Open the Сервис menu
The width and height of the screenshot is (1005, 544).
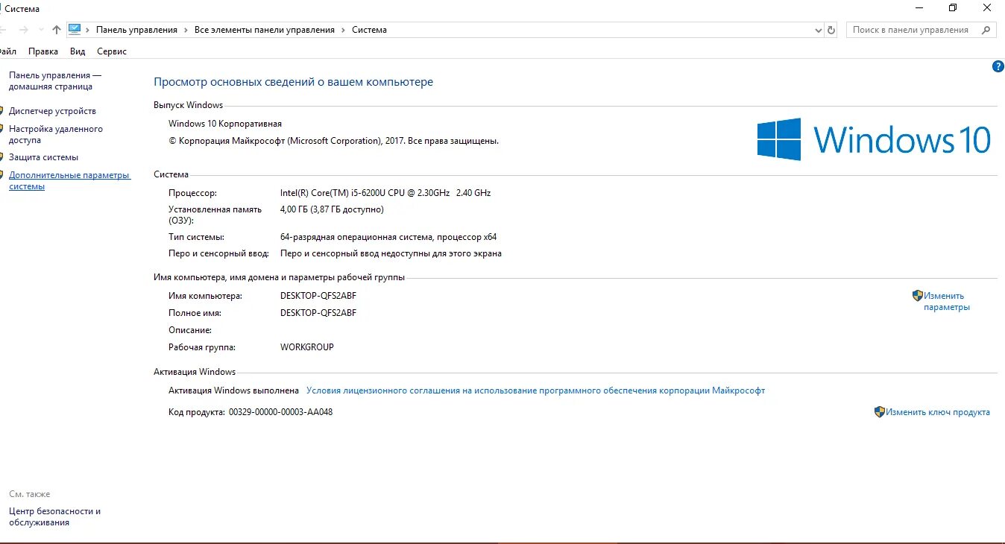tap(112, 51)
